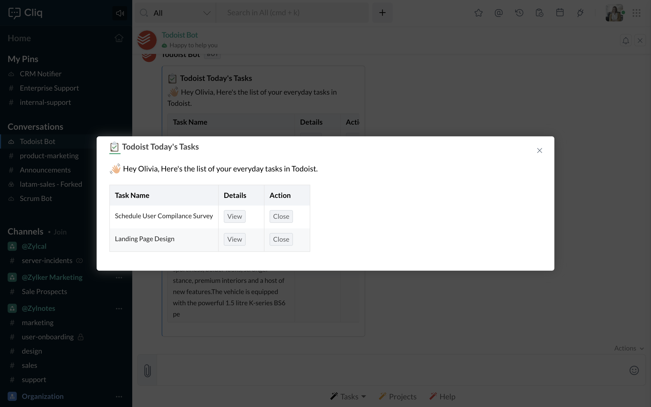Screen dimensions: 651x407
Task: Click the Cliq logo icon
Action: point(14,13)
